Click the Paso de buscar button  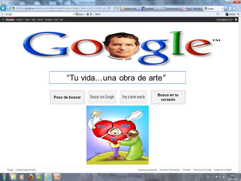click(67, 97)
